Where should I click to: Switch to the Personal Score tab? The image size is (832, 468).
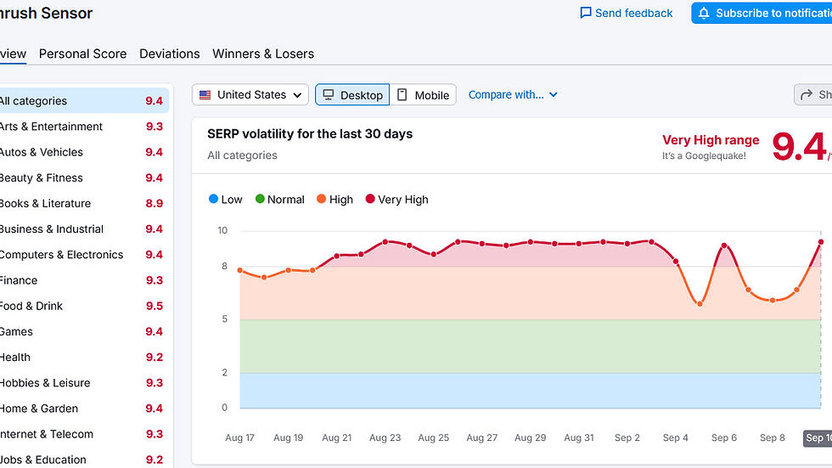(x=82, y=54)
